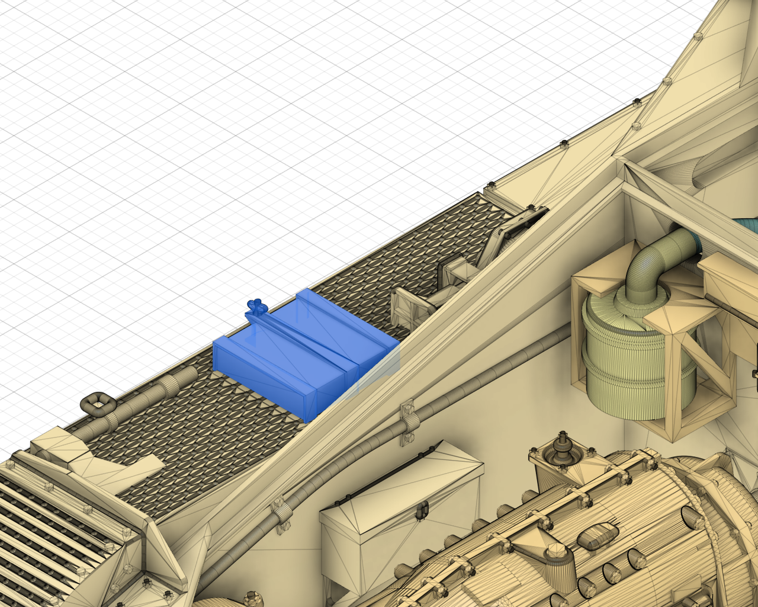Viewport: 758px width, 607px height.
Task: Click the lower cable clamp on the conduit
Action: coord(280,510)
